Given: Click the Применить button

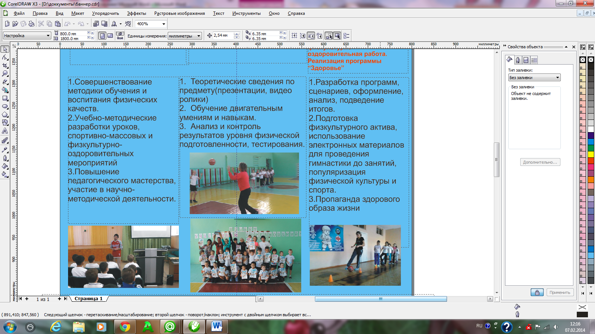Looking at the screenshot, I should (x=560, y=292).
